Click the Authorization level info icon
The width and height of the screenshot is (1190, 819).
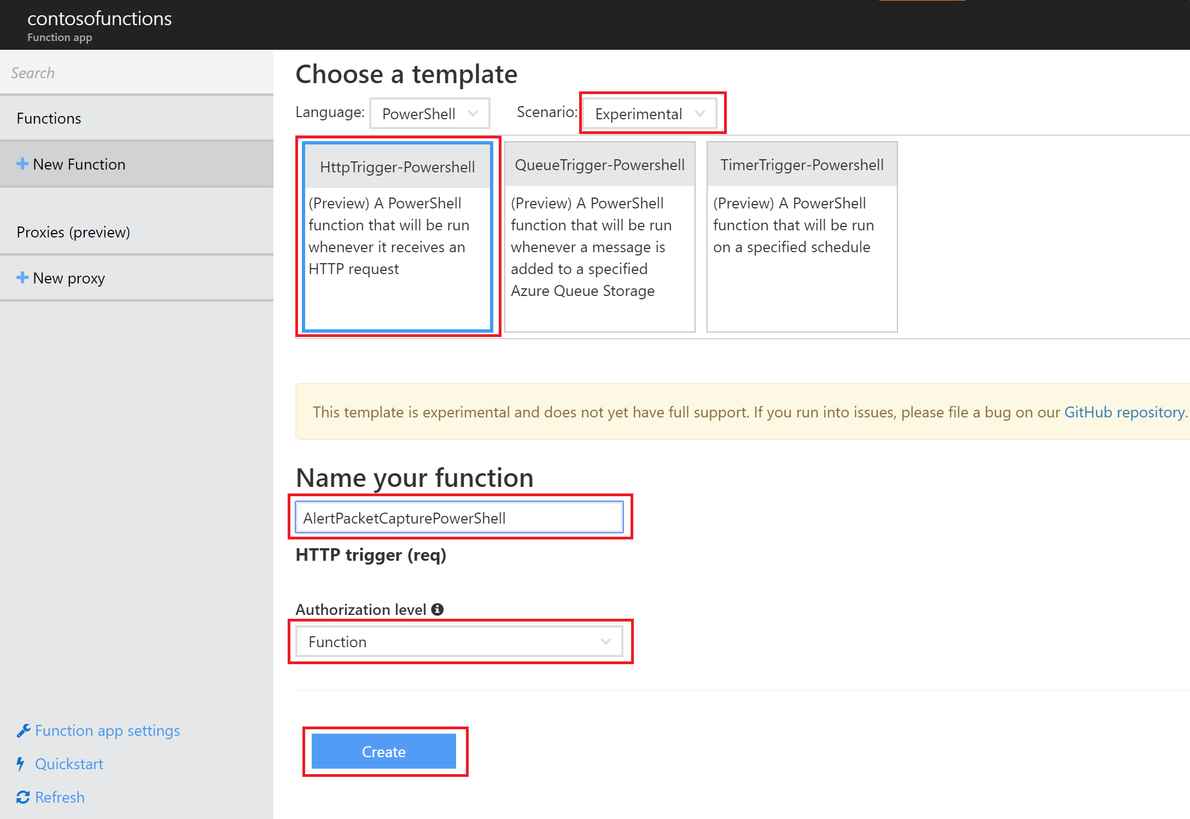click(437, 609)
